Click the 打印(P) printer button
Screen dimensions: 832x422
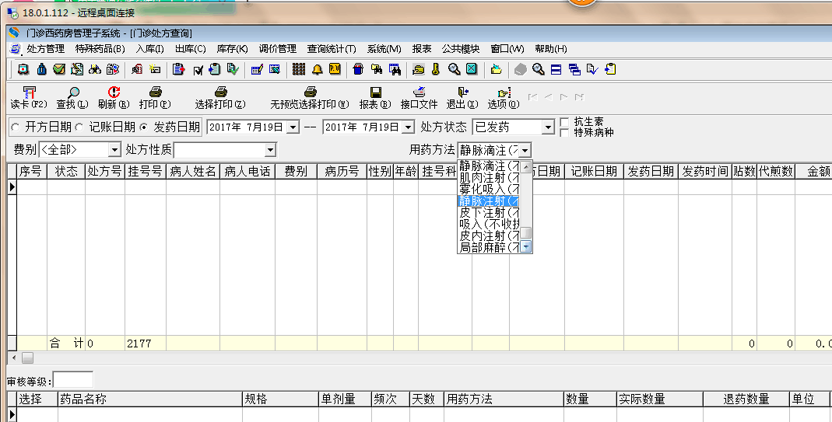pos(155,98)
